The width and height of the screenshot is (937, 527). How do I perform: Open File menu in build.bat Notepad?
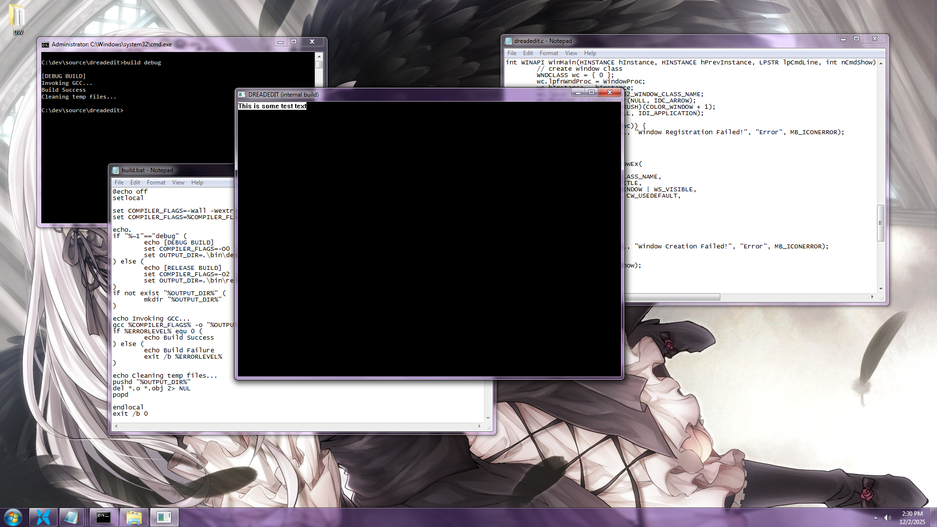pyautogui.click(x=119, y=182)
